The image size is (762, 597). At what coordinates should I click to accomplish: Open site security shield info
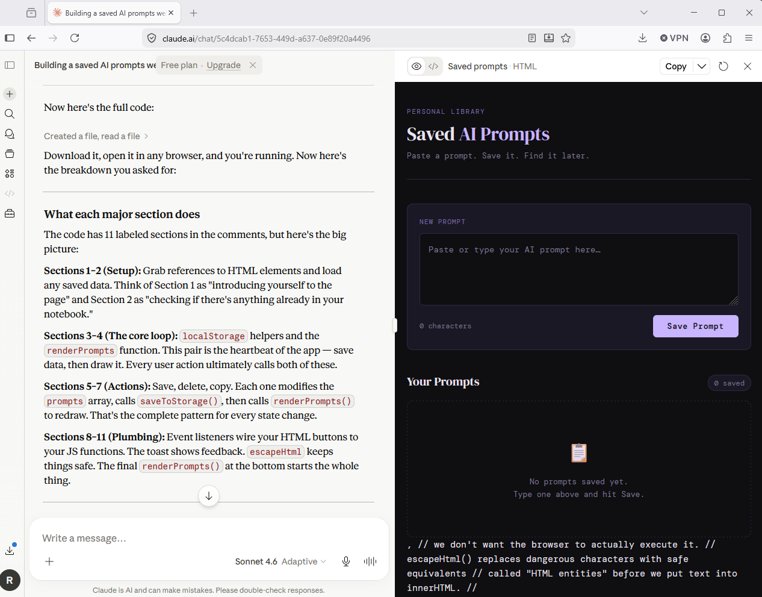[152, 38]
